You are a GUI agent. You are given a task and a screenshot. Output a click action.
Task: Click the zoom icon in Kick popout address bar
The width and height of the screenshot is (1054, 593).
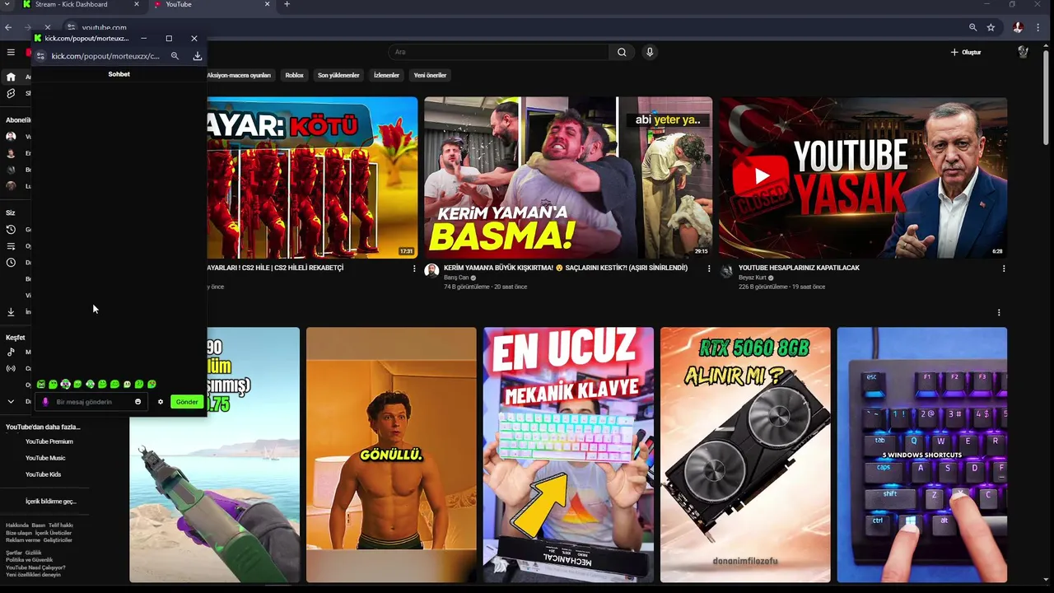pos(175,56)
